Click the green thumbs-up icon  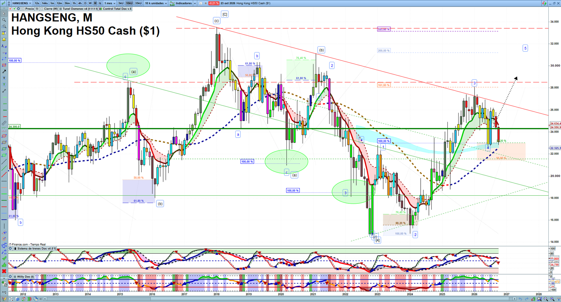coord(4,265)
